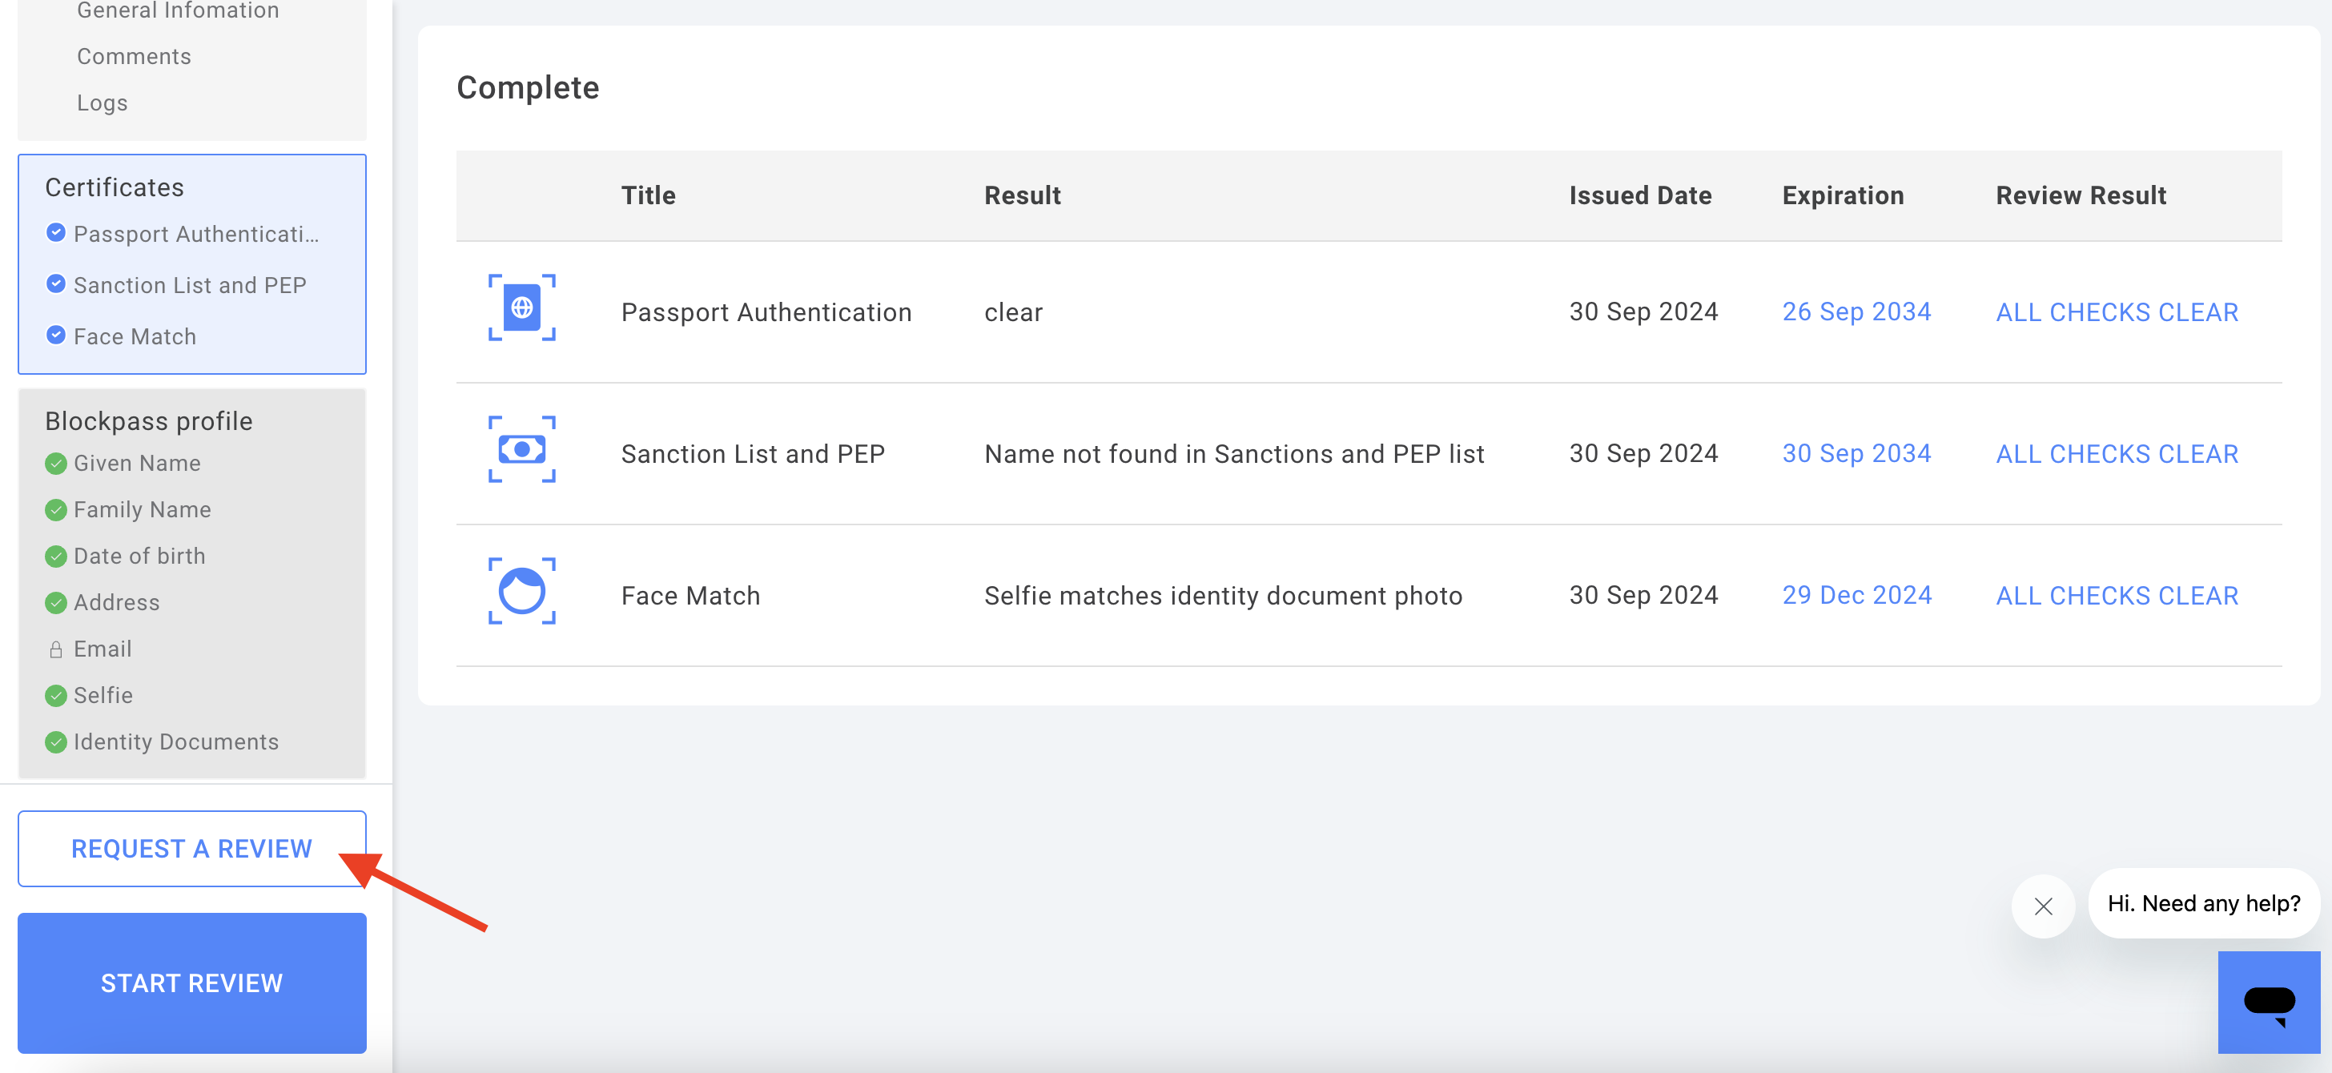Click the green check beside Date of birth
This screenshot has height=1073, width=2332.
point(55,556)
